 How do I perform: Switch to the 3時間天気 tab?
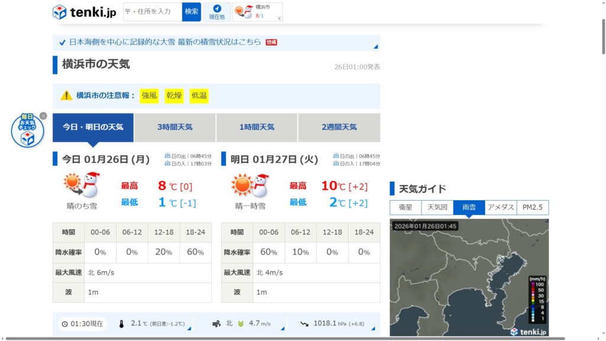point(175,127)
